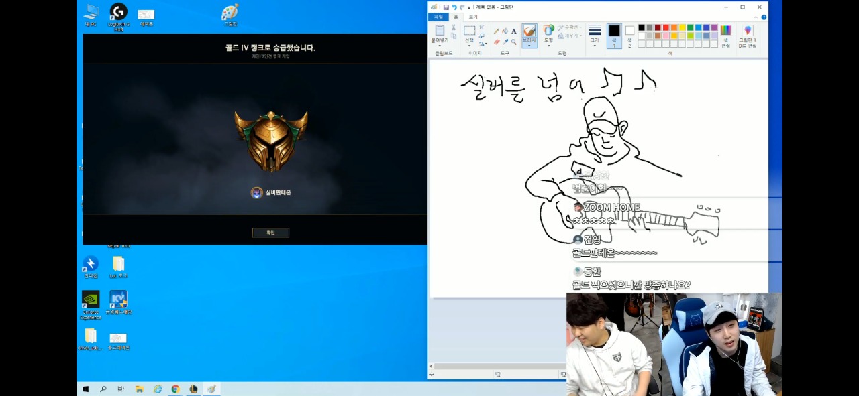Viewport: 859px width, 396px height.
Task: Click the League of Legends taskbar icon
Action: pyautogui.click(x=193, y=389)
